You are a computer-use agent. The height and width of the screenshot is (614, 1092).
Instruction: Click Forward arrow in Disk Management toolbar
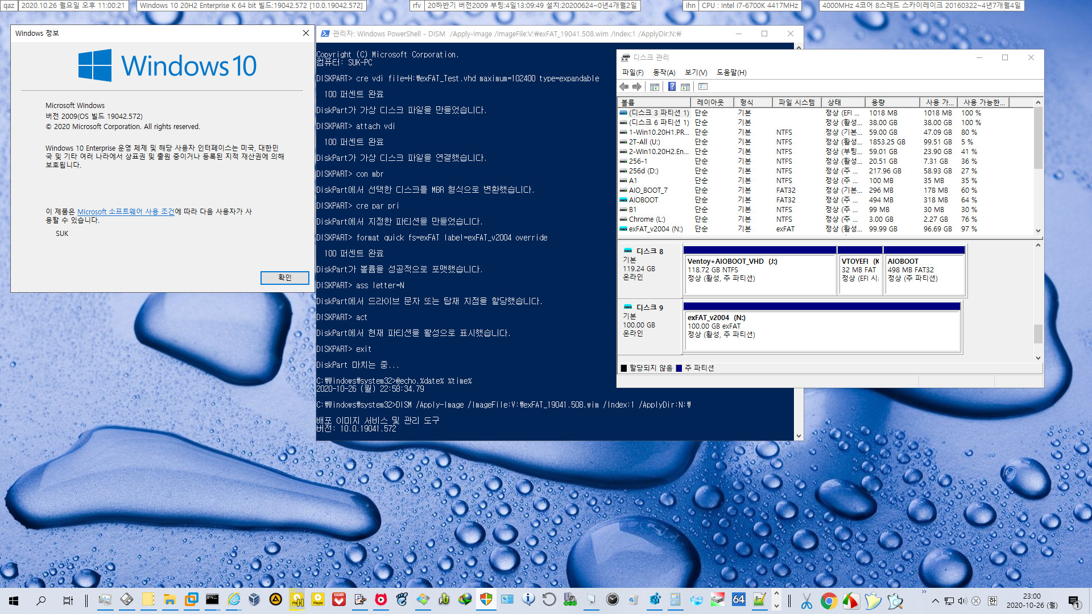[x=637, y=87]
